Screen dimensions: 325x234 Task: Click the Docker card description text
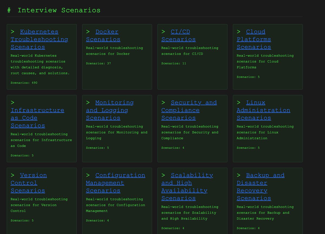(x=114, y=51)
